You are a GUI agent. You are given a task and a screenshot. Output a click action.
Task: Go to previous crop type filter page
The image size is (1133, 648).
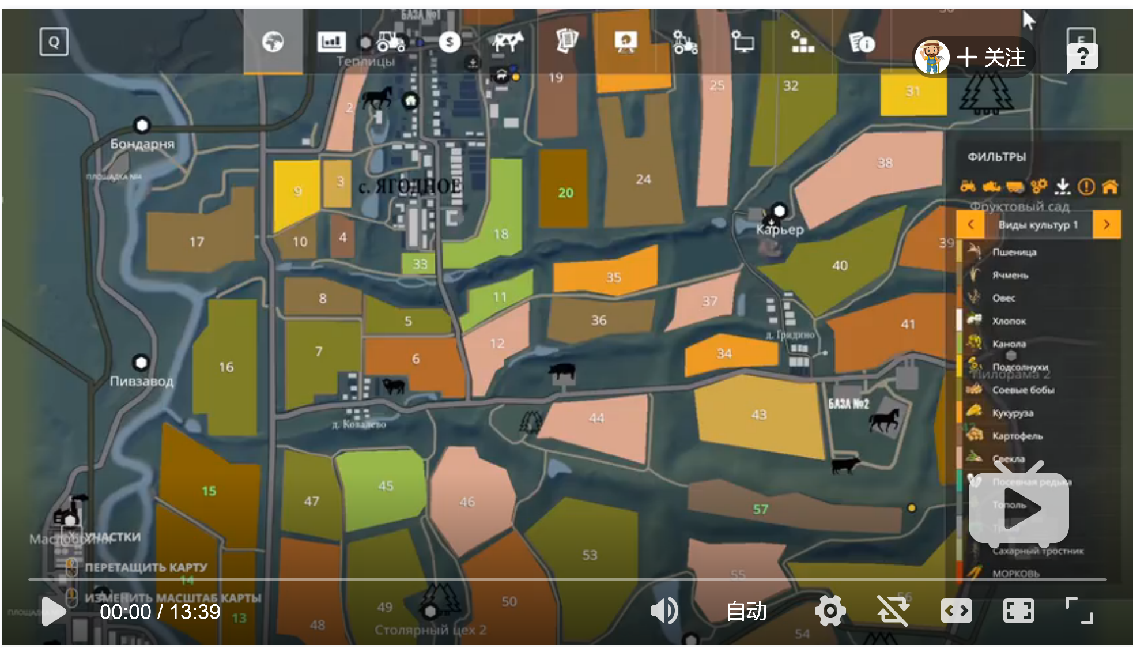[971, 224]
